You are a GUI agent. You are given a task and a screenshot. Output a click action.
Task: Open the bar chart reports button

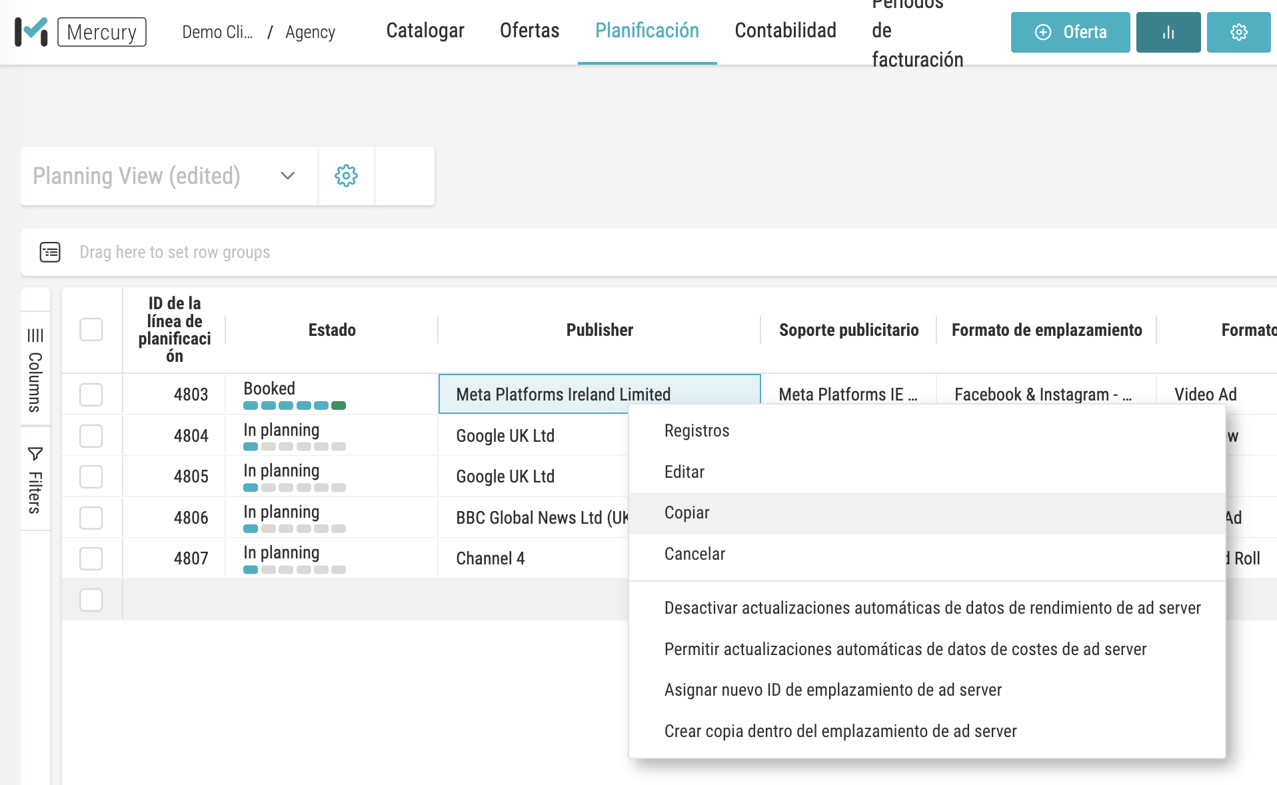pyautogui.click(x=1168, y=32)
